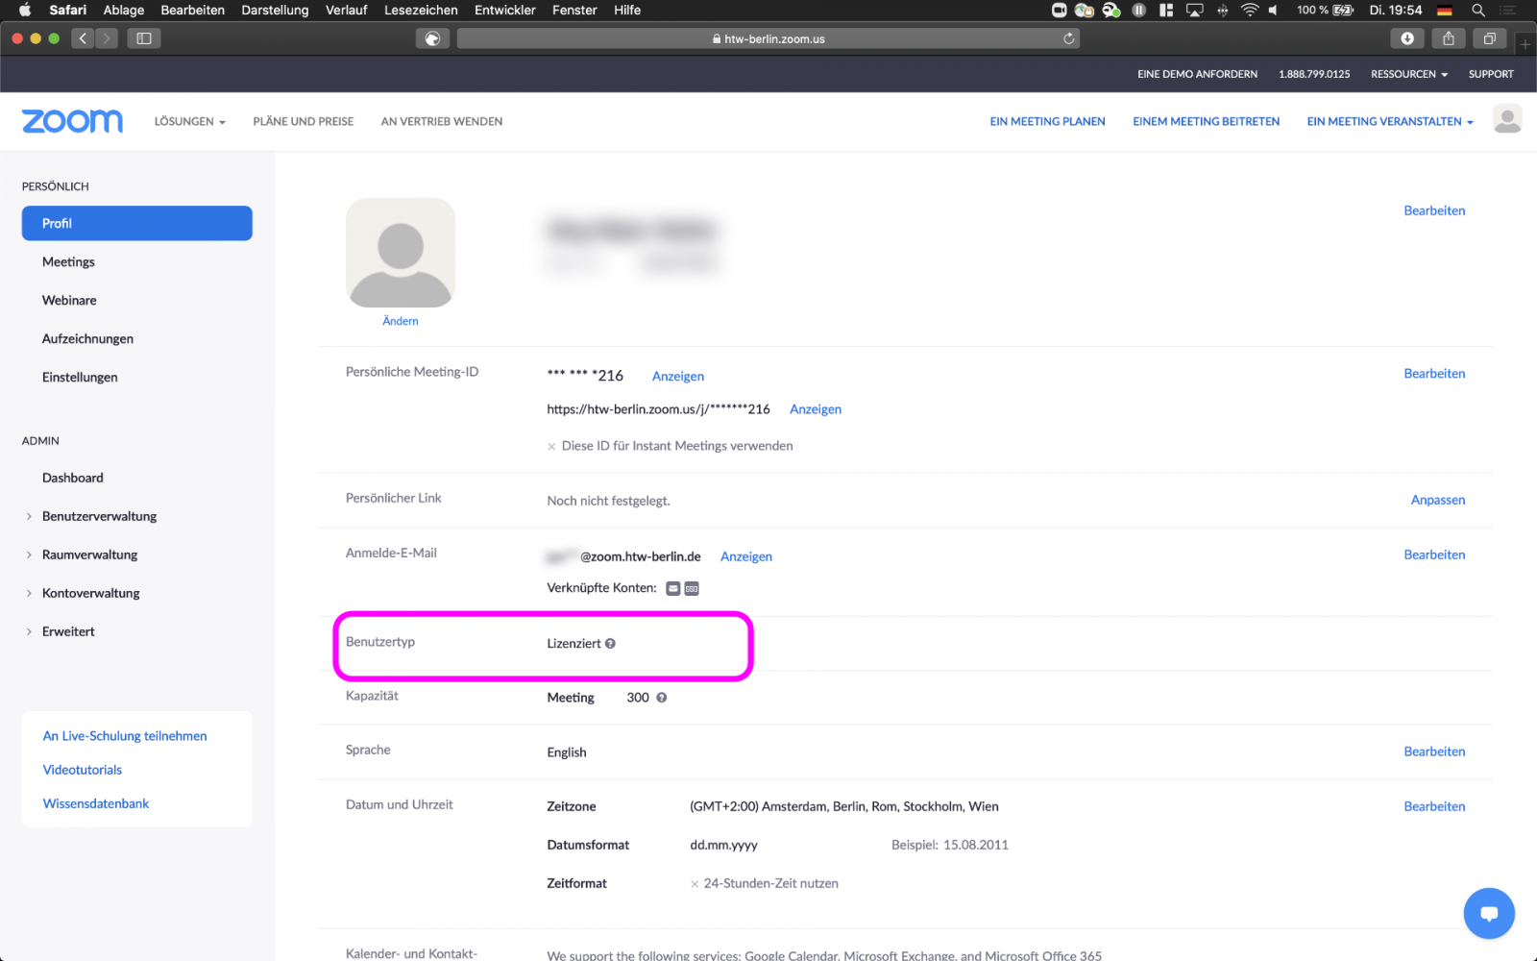Click Anzeigen next to the sign-in email

tap(746, 556)
